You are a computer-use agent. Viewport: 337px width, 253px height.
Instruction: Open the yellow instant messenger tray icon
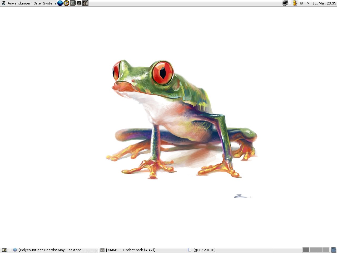[x=295, y=3]
